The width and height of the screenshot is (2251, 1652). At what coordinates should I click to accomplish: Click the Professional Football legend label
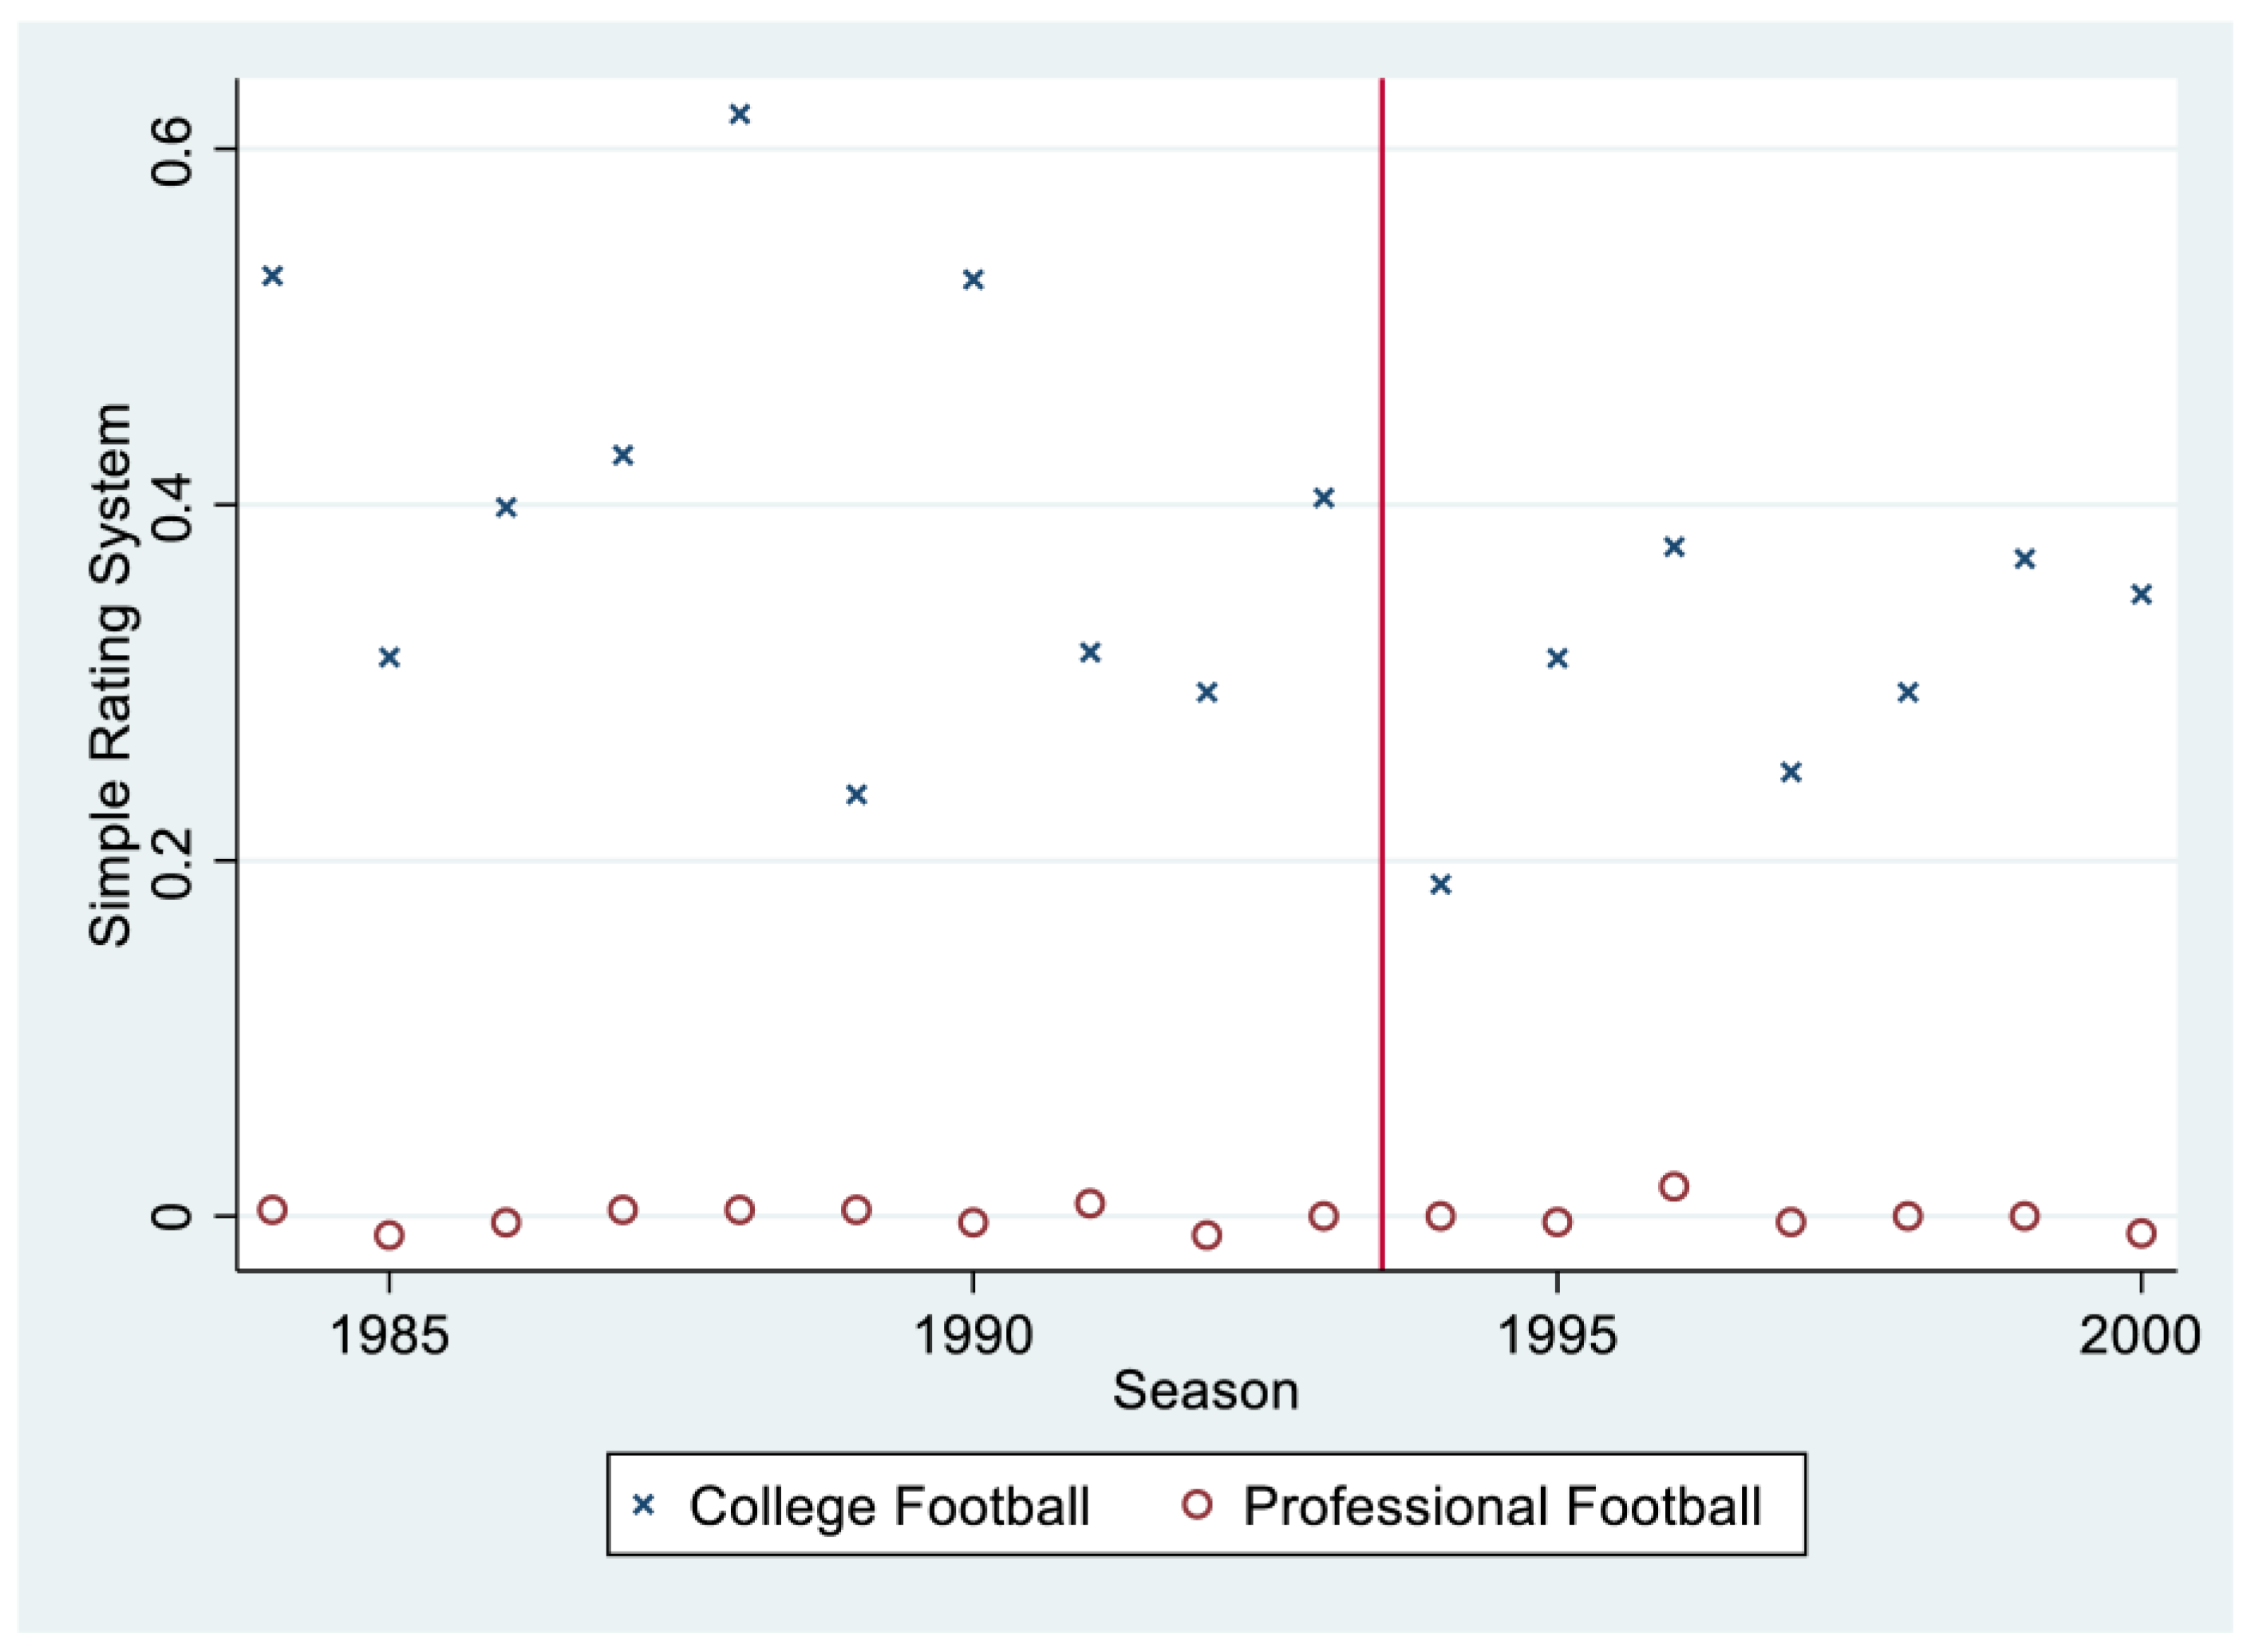(x=1501, y=1506)
